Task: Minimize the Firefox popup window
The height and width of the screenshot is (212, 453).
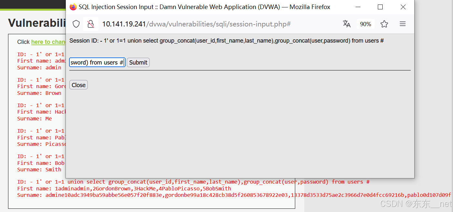Action: click(x=357, y=7)
